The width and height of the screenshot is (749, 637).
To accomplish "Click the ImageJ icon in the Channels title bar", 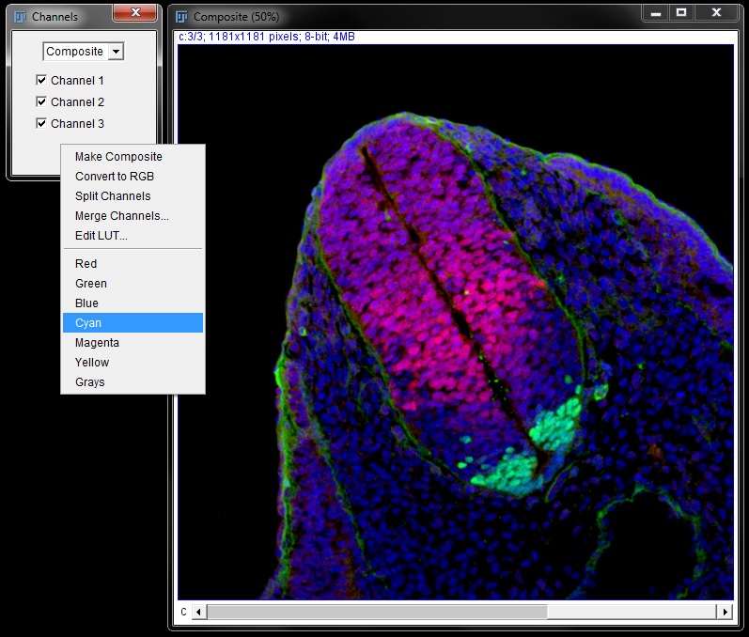I will (21, 17).
